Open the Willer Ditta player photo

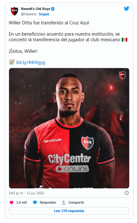point(69,128)
